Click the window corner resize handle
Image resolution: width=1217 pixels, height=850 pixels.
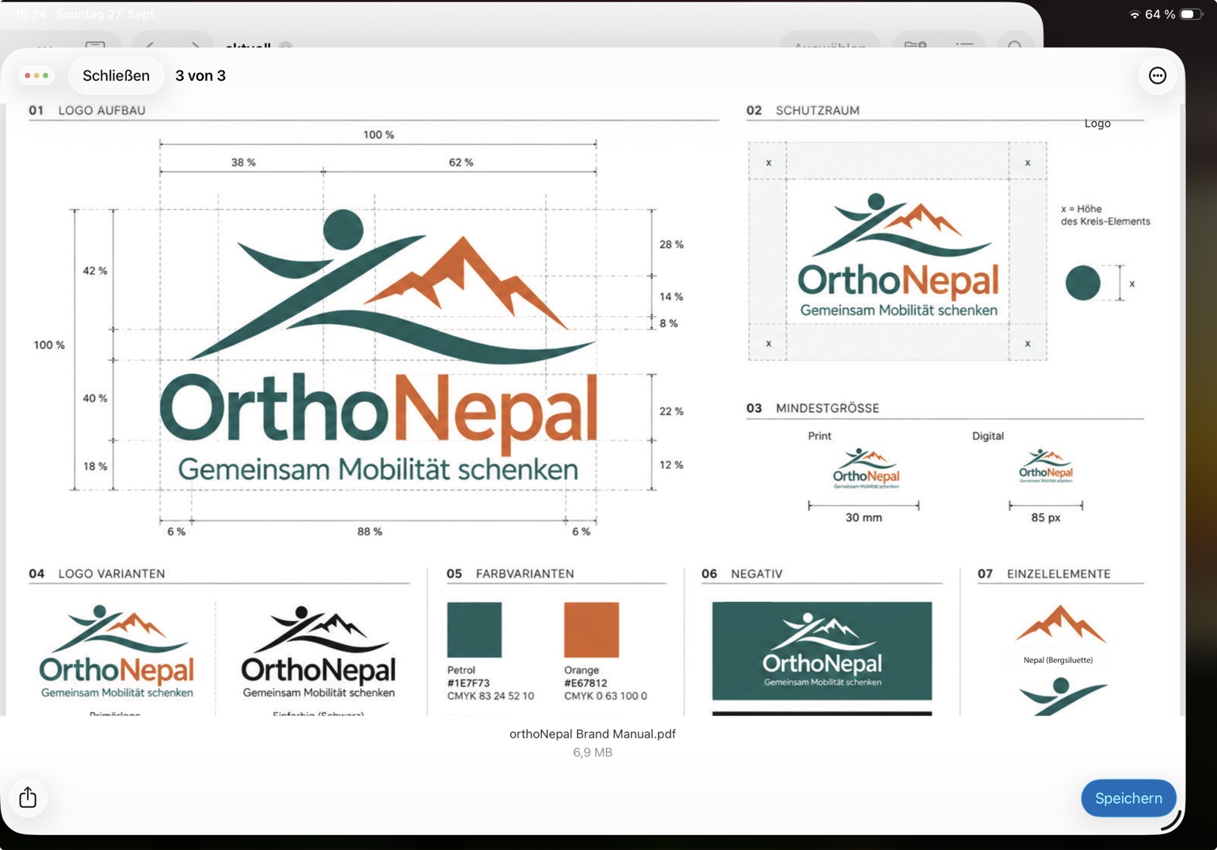point(1173,821)
